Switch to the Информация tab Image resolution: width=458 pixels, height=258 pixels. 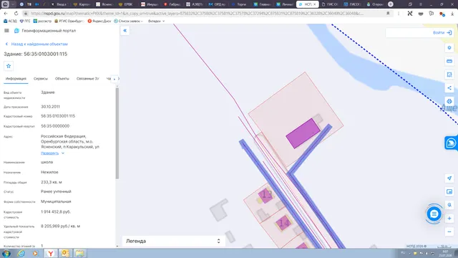click(16, 79)
